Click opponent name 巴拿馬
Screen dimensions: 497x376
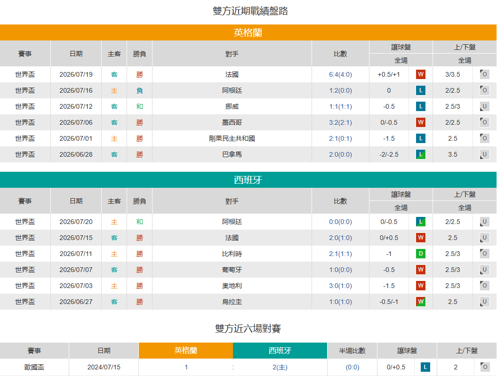click(232, 154)
